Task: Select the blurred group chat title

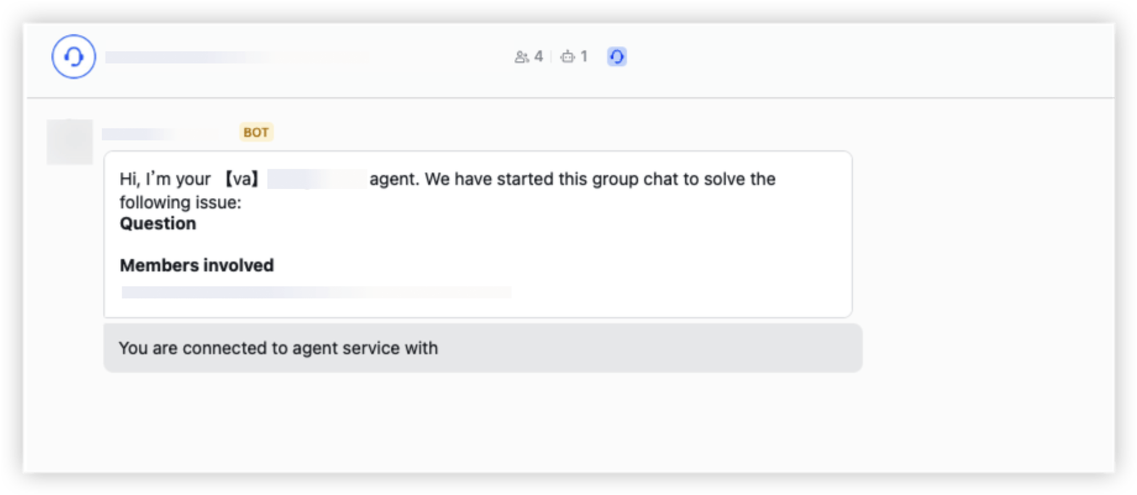Action: click(235, 57)
